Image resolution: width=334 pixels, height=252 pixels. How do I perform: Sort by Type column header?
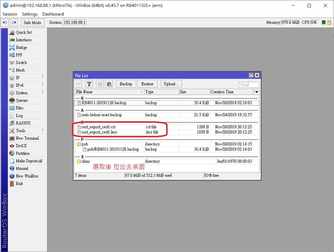(x=161, y=92)
